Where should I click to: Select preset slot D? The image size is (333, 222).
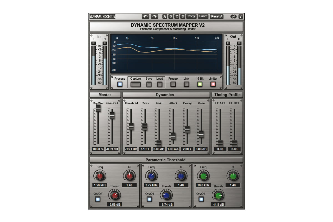tap(183, 16)
